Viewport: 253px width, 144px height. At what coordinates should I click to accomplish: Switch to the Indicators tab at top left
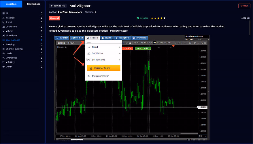11,4
